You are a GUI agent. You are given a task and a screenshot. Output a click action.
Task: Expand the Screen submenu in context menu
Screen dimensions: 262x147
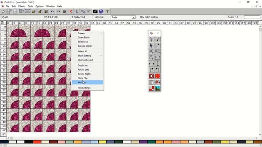click(87, 33)
